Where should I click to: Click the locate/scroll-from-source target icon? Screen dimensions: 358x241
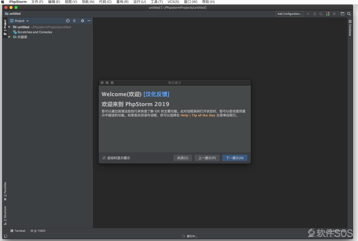pos(68,21)
